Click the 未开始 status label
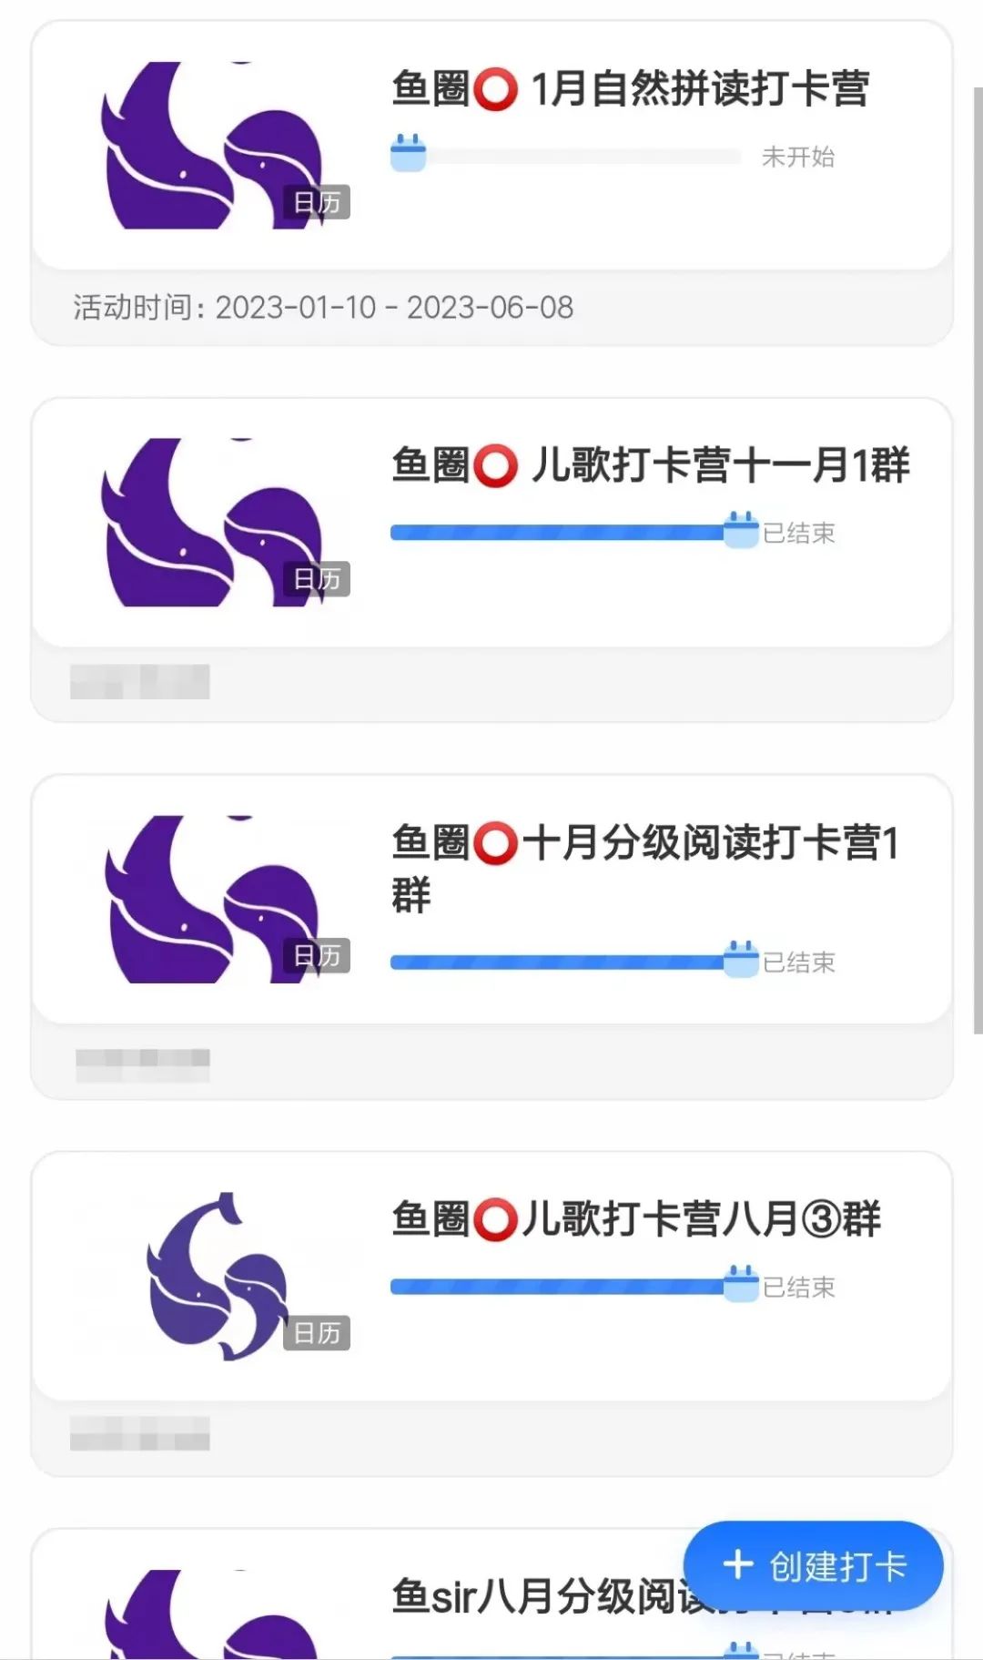The width and height of the screenshot is (983, 1660). pyautogui.click(x=798, y=157)
